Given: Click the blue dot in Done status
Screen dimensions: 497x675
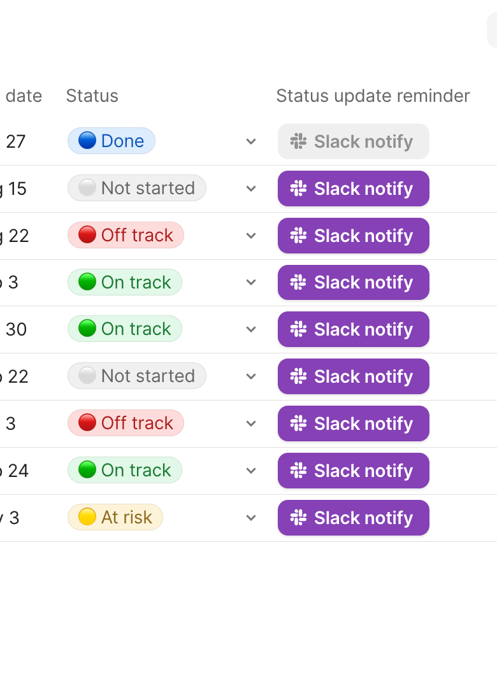Looking at the screenshot, I should (x=87, y=141).
